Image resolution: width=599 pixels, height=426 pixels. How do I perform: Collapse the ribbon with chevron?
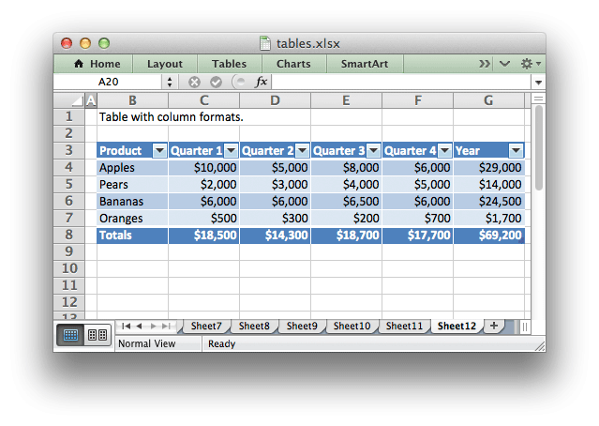pos(505,64)
